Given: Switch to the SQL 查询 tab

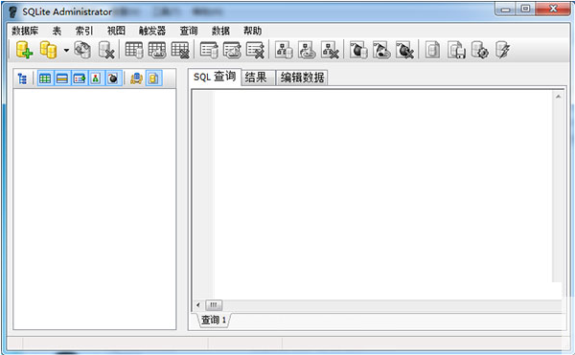Looking at the screenshot, I should point(215,77).
